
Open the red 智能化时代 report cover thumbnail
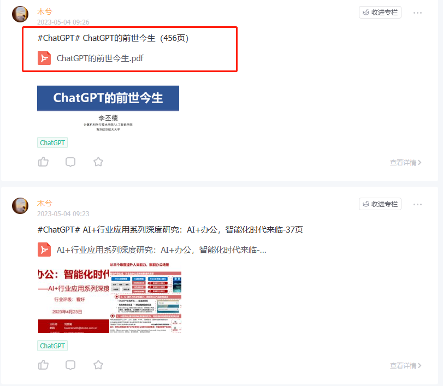coord(73,298)
